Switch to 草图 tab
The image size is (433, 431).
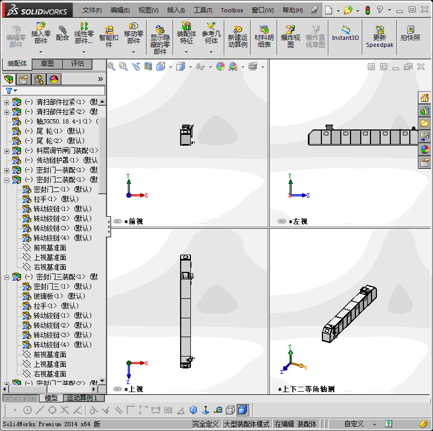pyautogui.click(x=47, y=64)
